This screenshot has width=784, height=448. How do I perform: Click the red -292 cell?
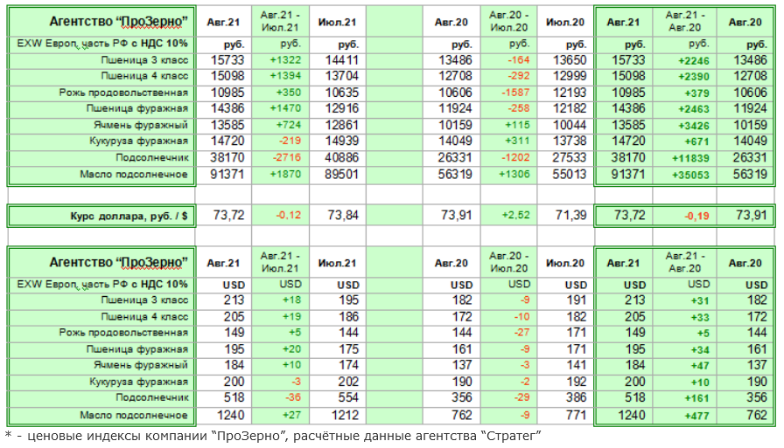pyautogui.click(x=519, y=76)
